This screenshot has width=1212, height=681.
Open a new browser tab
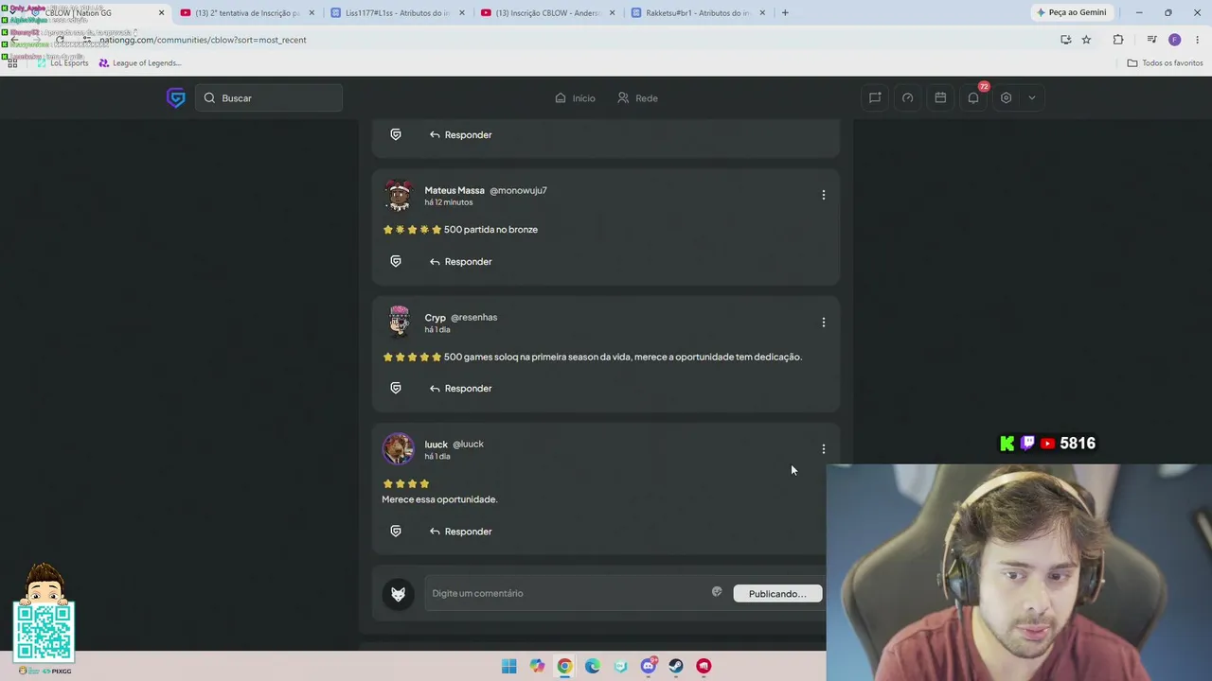[x=785, y=13]
